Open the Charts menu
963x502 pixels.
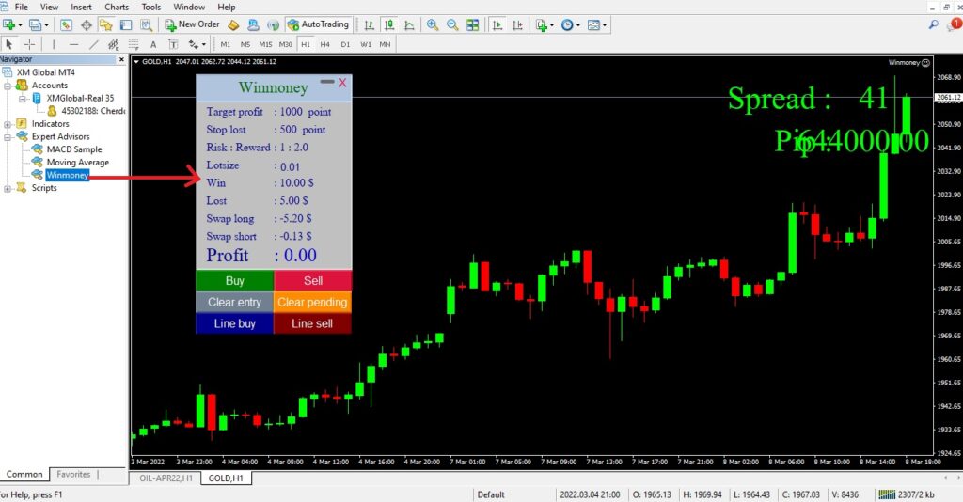(117, 7)
